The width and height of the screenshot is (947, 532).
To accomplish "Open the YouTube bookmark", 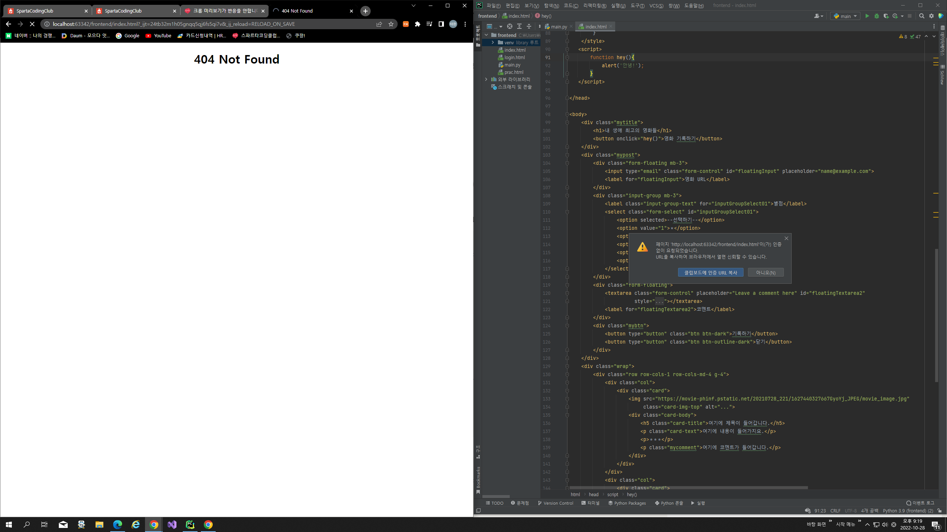I will coord(158,36).
